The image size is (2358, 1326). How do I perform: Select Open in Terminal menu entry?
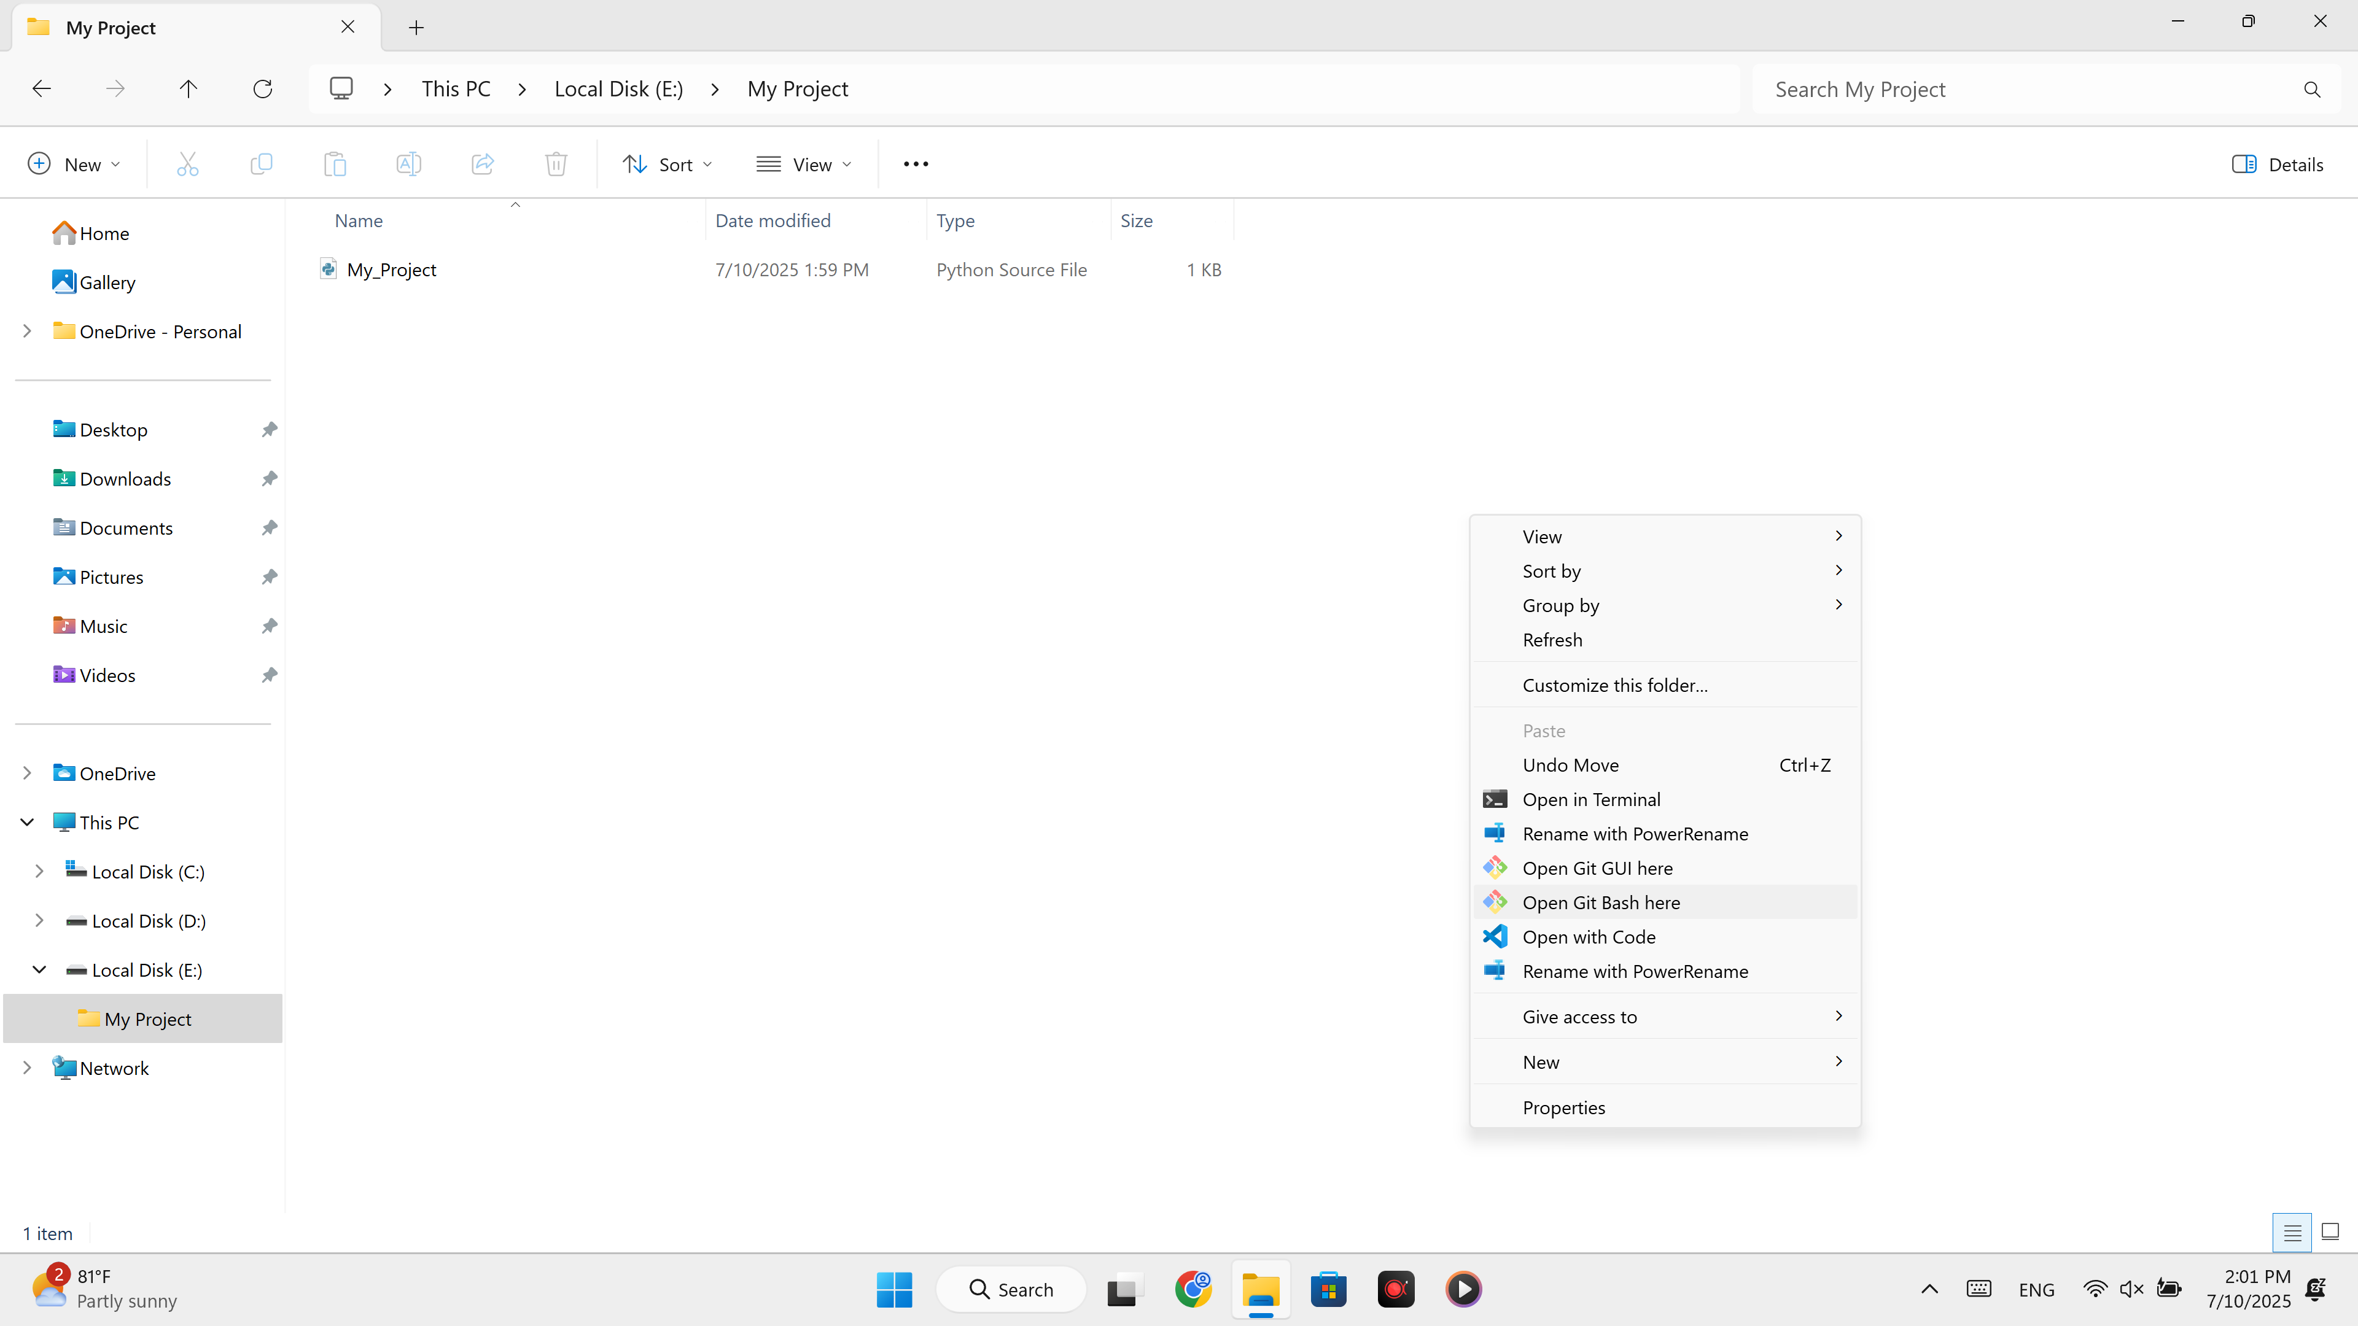[x=1665, y=799]
